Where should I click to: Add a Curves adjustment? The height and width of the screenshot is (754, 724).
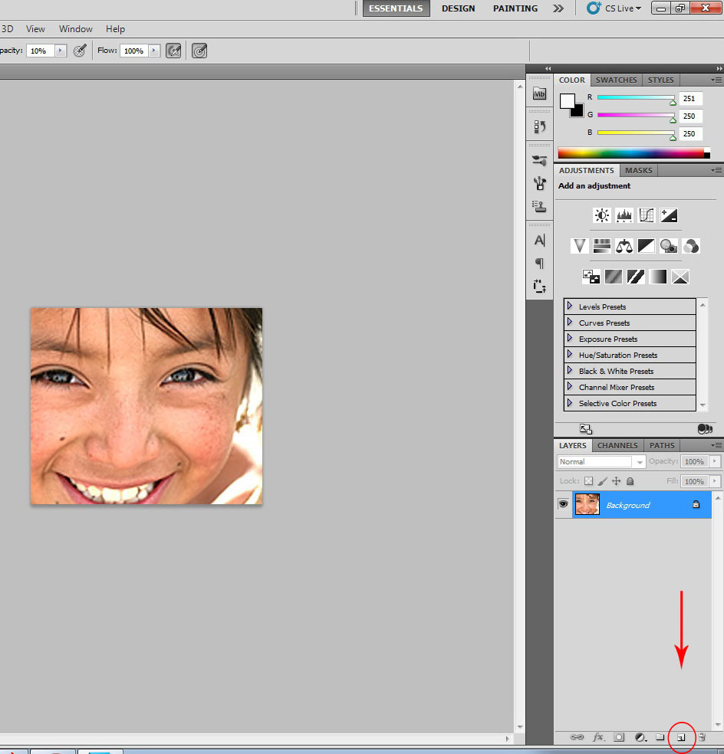647,215
